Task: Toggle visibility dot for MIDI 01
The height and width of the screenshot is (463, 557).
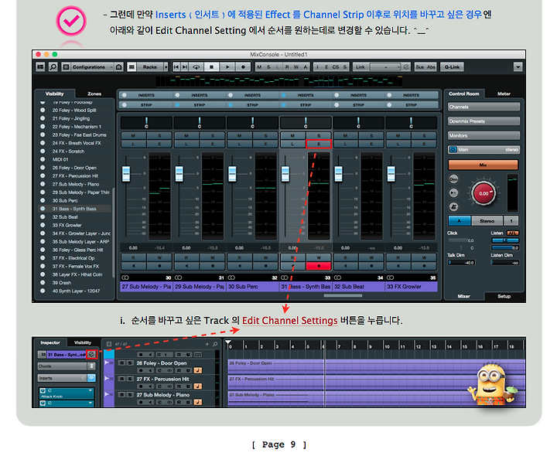Action: [x=43, y=159]
